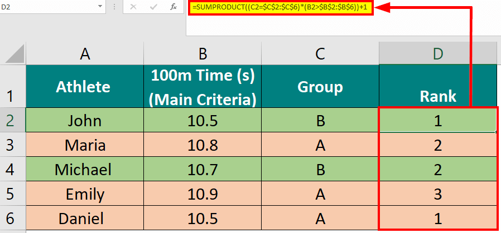Click the Group header cell
Screen dimensions: 501x233
pyautogui.click(x=320, y=86)
